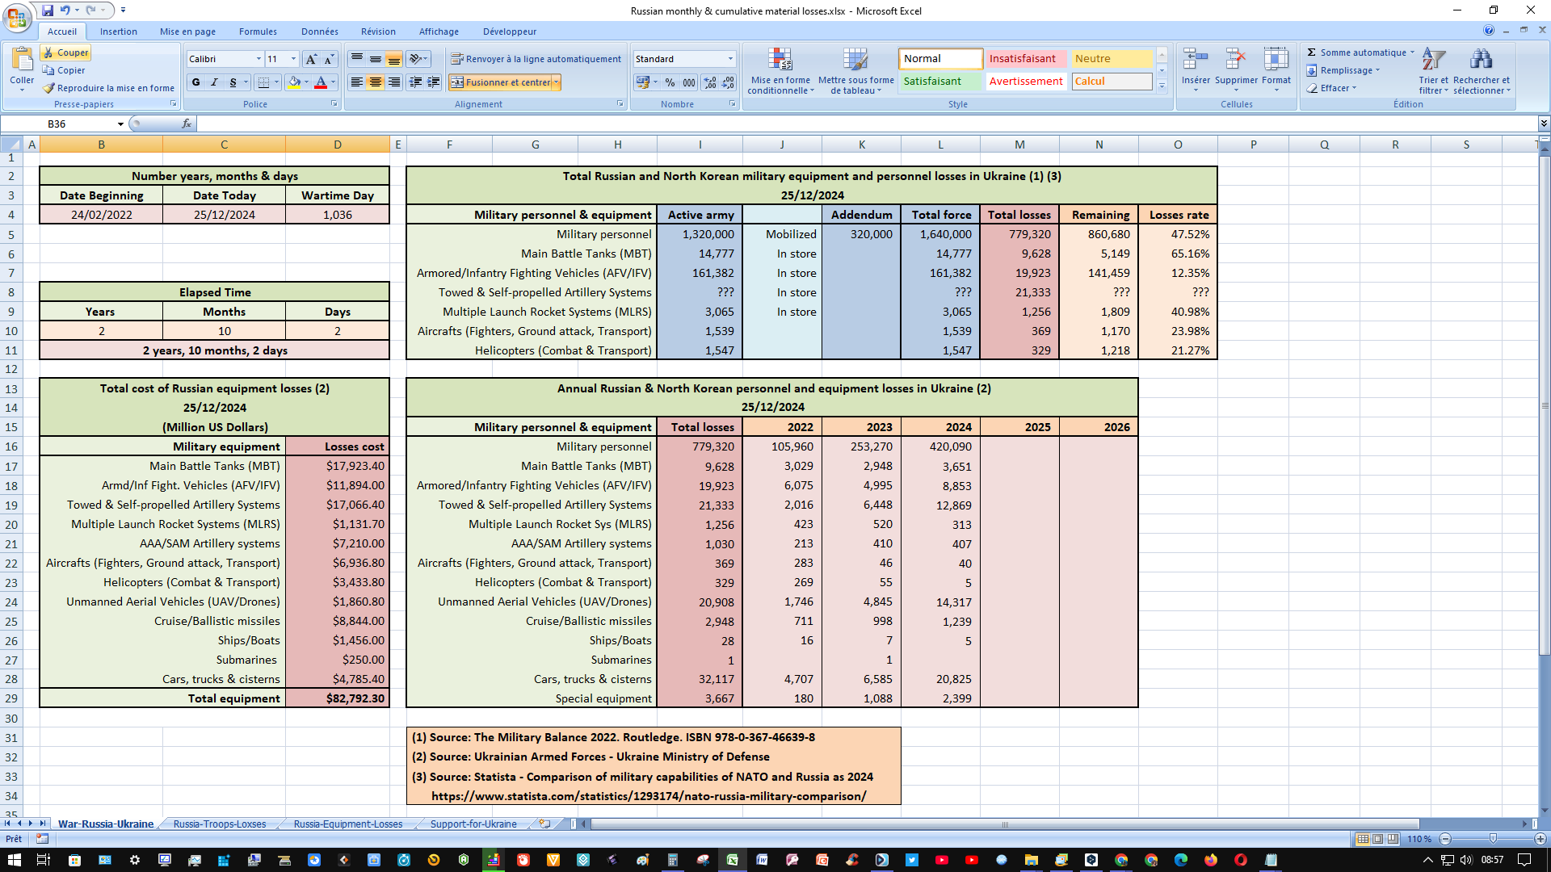The image size is (1551, 872).
Task: Open Mise en forme conditionnelle
Action: pyautogui.click(x=780, y=71)
